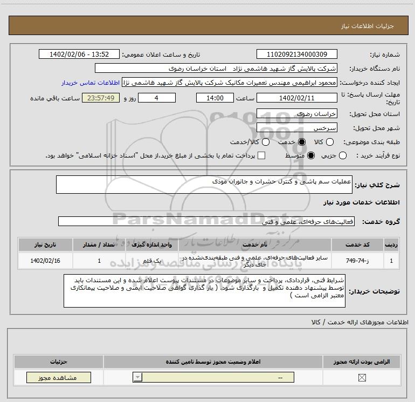Click the الزامی بودن ارائه مجوز header
415x402 pixels.
[362, 362]
